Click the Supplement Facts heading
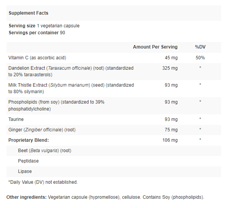The image size is (227, 208). coord(28,13)
